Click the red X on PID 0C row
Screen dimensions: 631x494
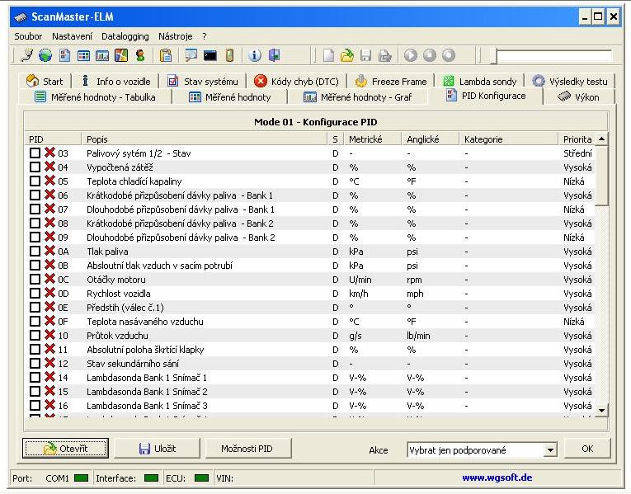(49, 279)
